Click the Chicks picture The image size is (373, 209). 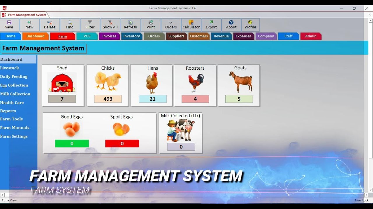[108, 81]
